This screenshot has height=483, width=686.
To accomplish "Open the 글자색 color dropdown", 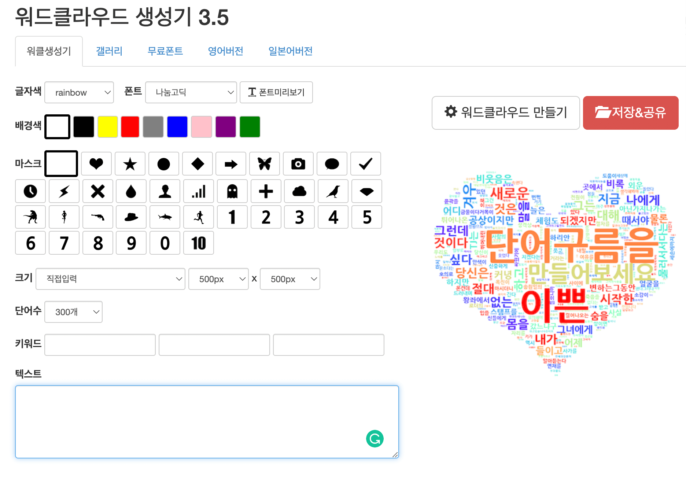I will click(x=79, y=92).
